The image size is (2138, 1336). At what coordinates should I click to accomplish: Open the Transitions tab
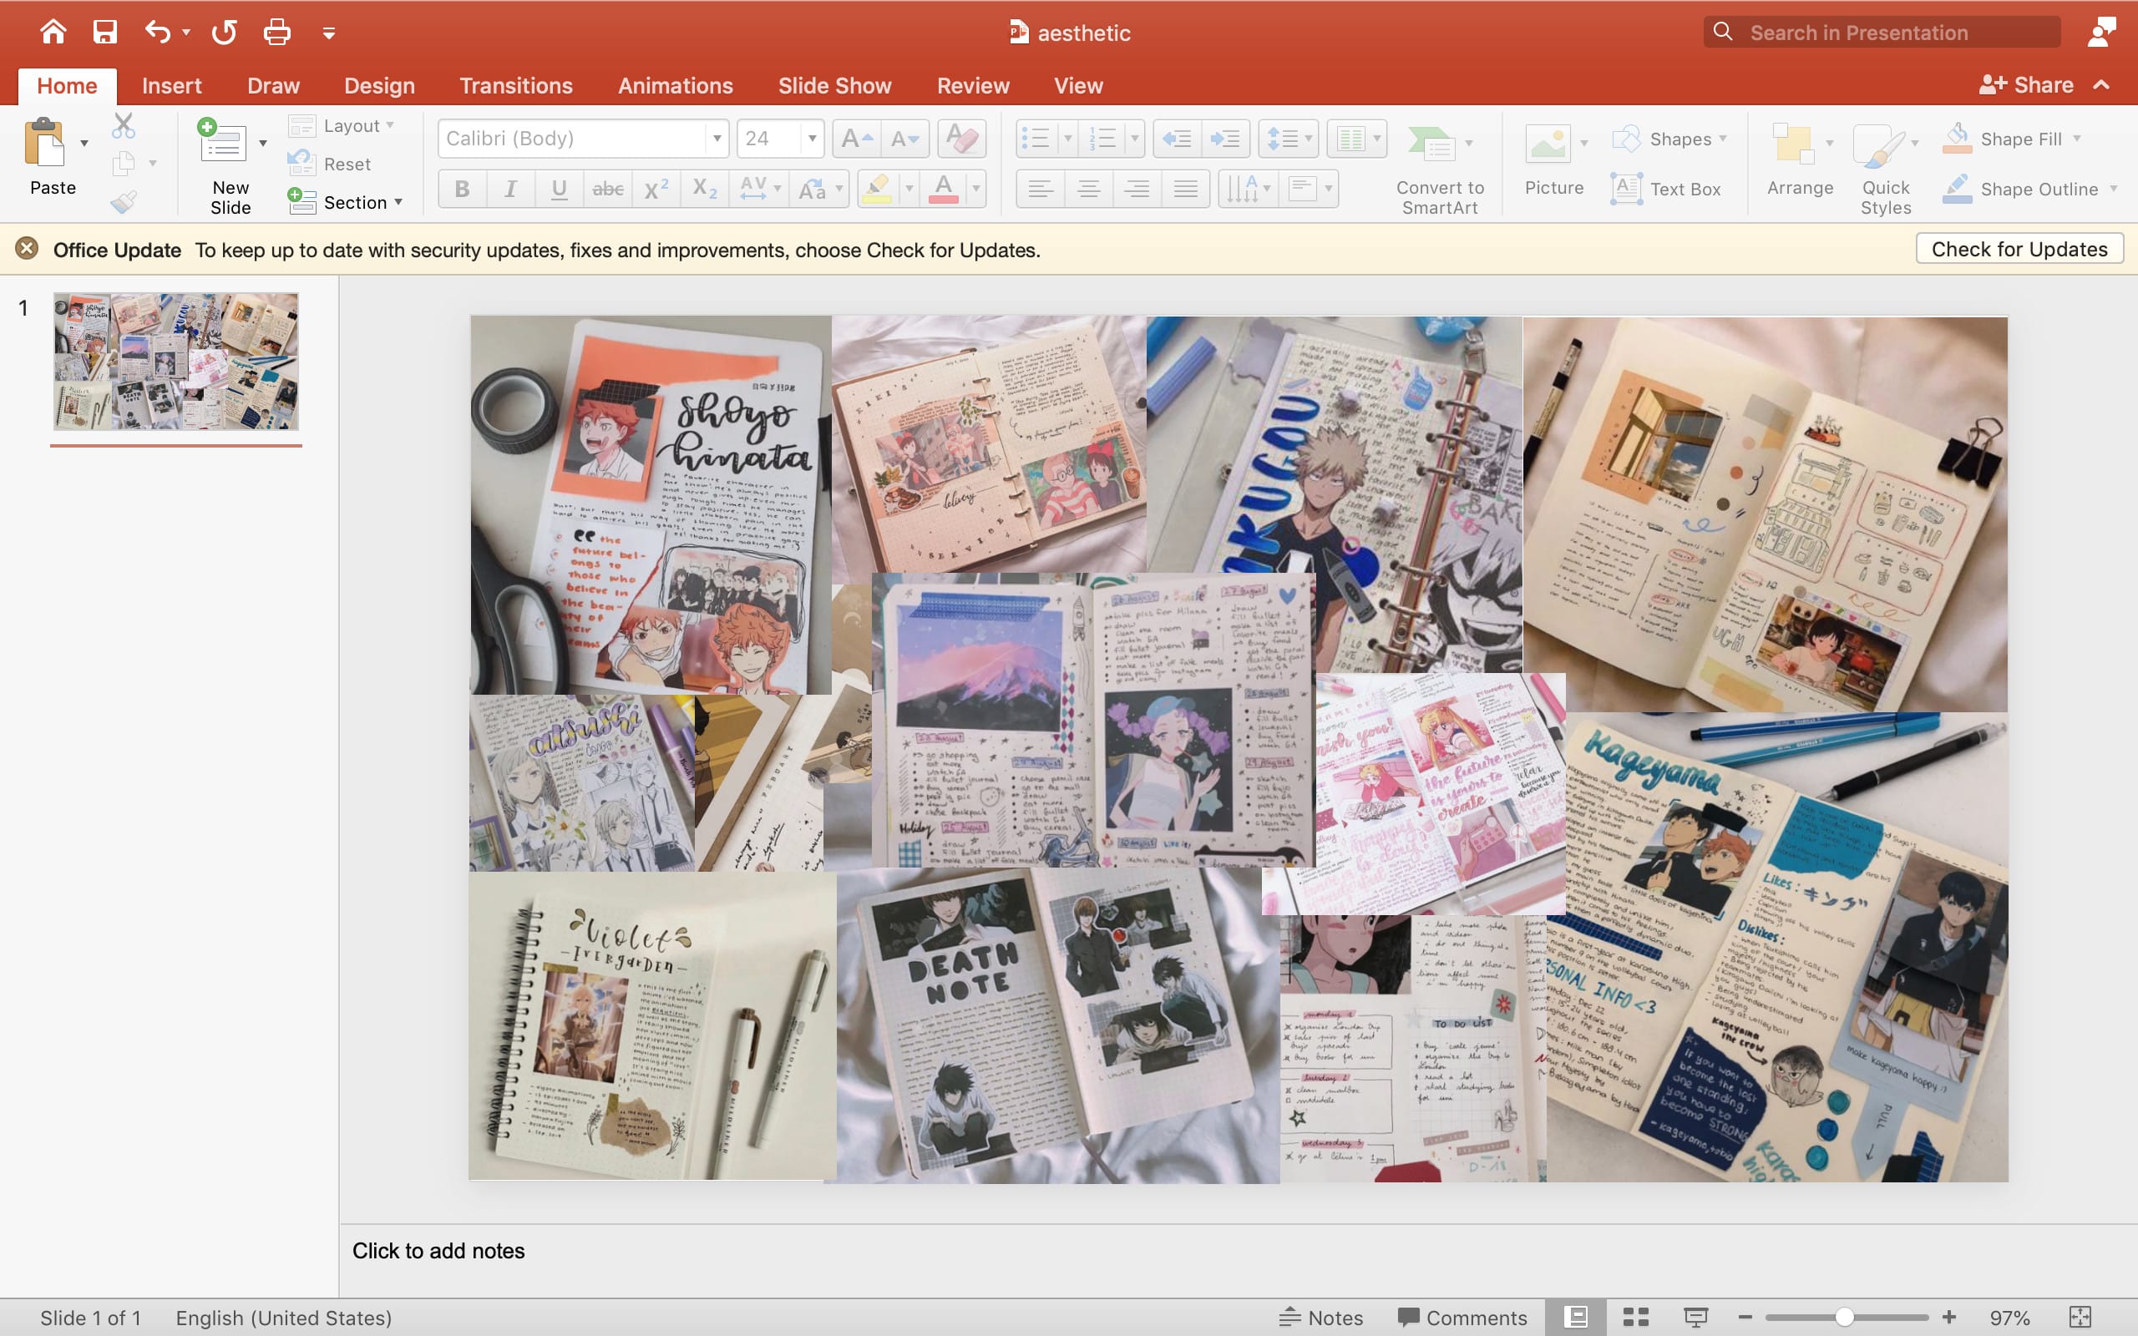click(x=516, y=86)
